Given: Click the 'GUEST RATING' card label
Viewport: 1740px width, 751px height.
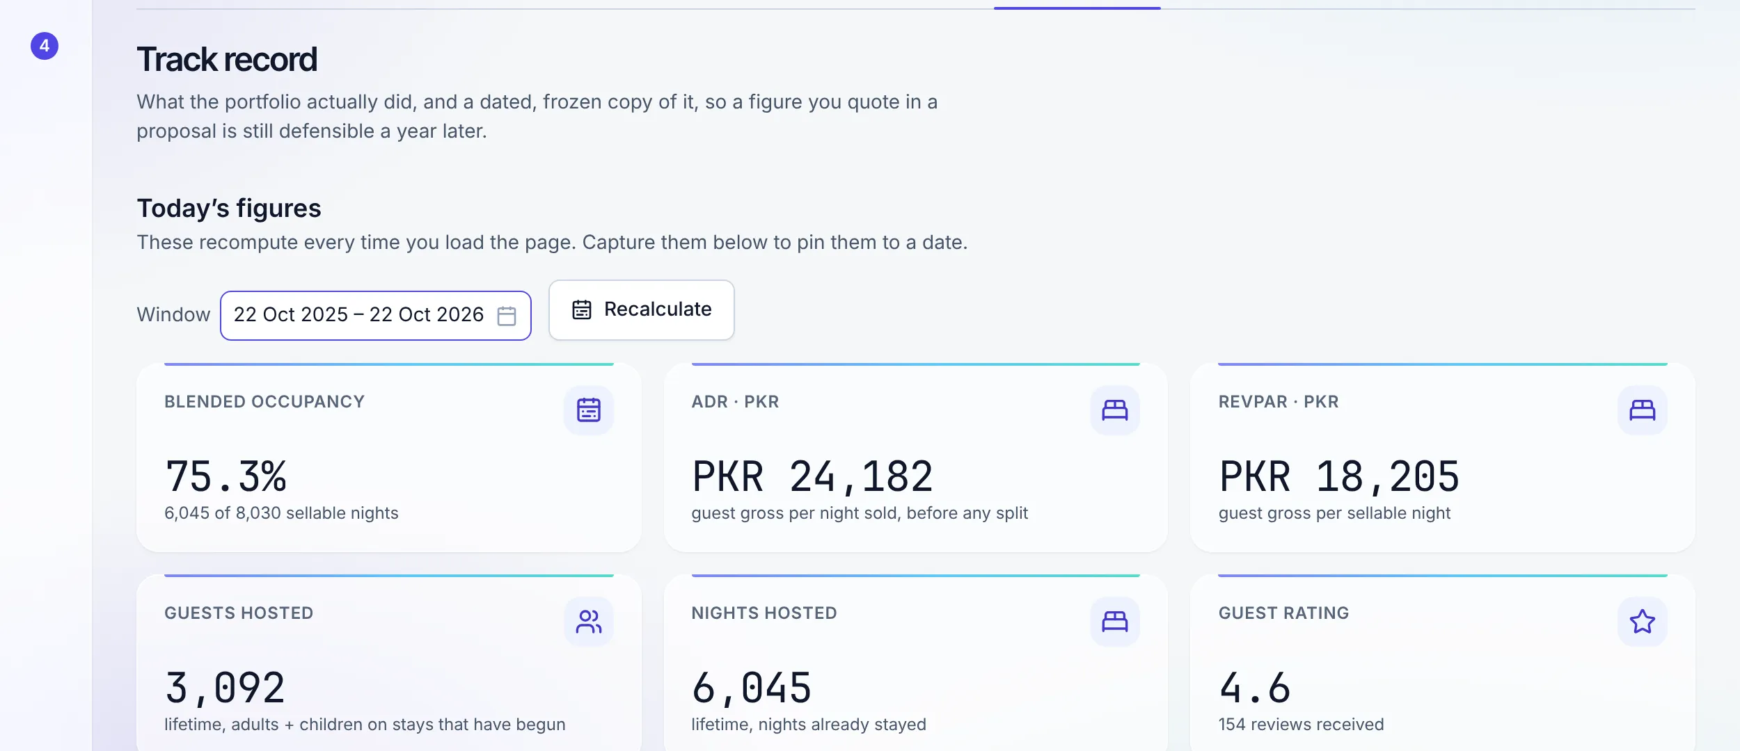Looking at the screenshot, I should pos(1283,613).
